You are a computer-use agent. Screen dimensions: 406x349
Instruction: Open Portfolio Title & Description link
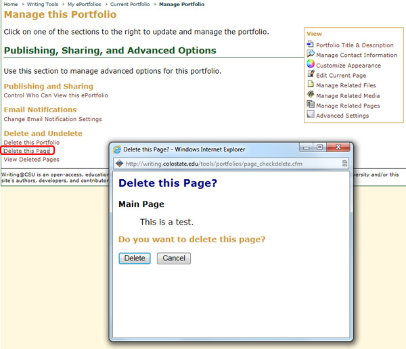pyautogui.click(x=355, y=45)
